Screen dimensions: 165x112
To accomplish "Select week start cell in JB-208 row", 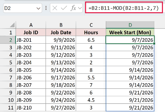I will point(130,92).
